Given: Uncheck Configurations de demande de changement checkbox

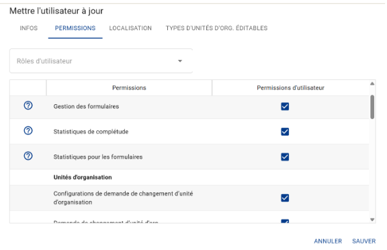Looking at the screenshot, I should click(285, 198).
